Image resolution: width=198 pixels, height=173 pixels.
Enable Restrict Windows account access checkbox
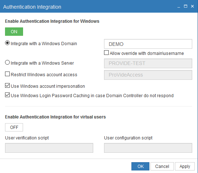coord(7,74)
